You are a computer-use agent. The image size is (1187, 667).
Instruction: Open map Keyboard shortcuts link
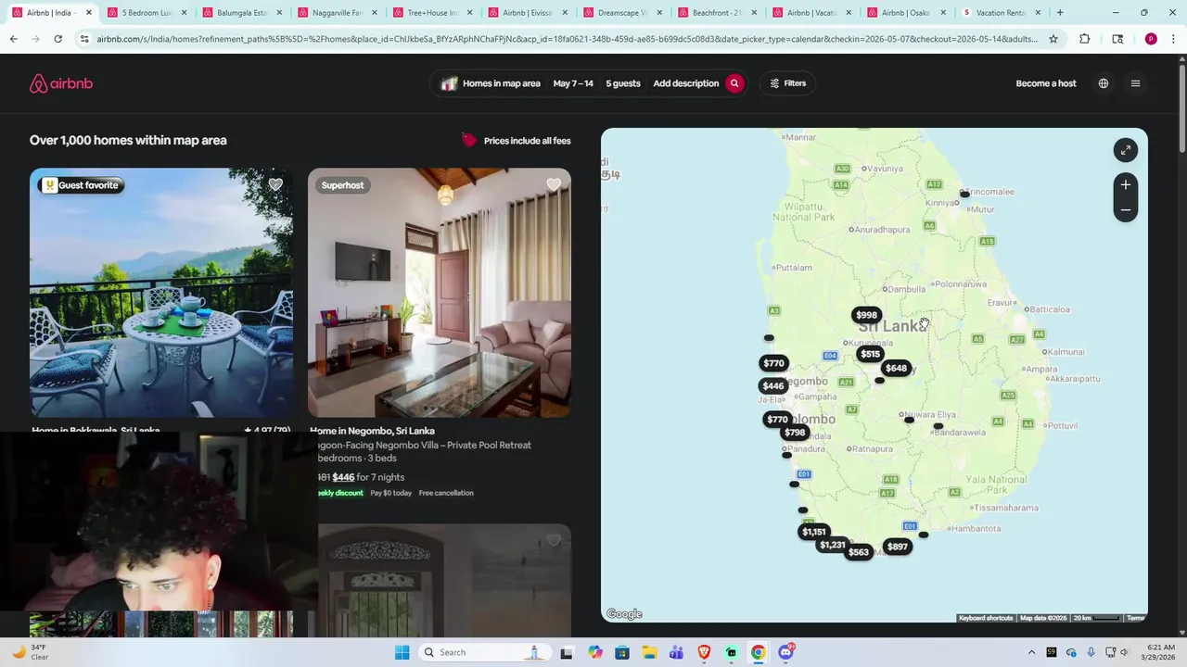[x=986, y=618]
